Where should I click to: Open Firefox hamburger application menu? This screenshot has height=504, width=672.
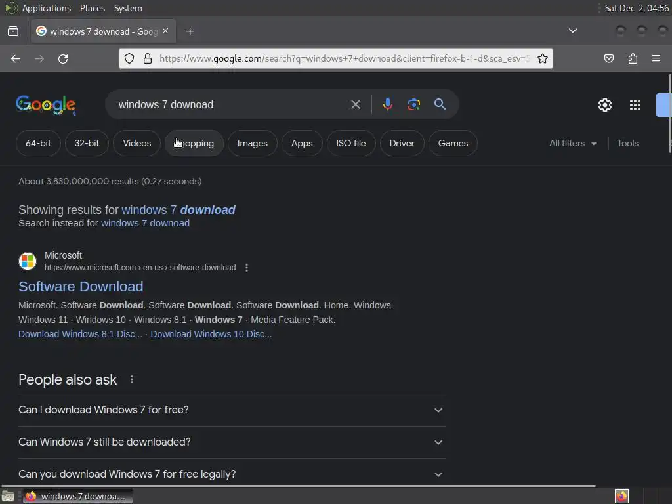[656, 58]
